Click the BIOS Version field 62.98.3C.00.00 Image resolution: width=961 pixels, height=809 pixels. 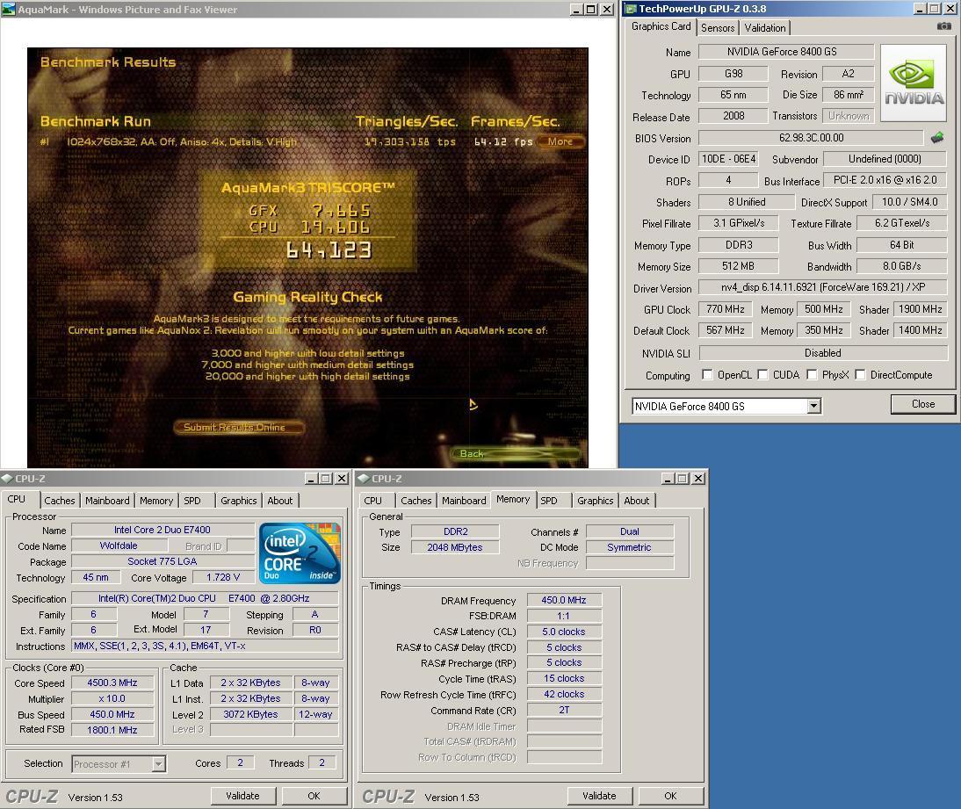coord(811,138)
